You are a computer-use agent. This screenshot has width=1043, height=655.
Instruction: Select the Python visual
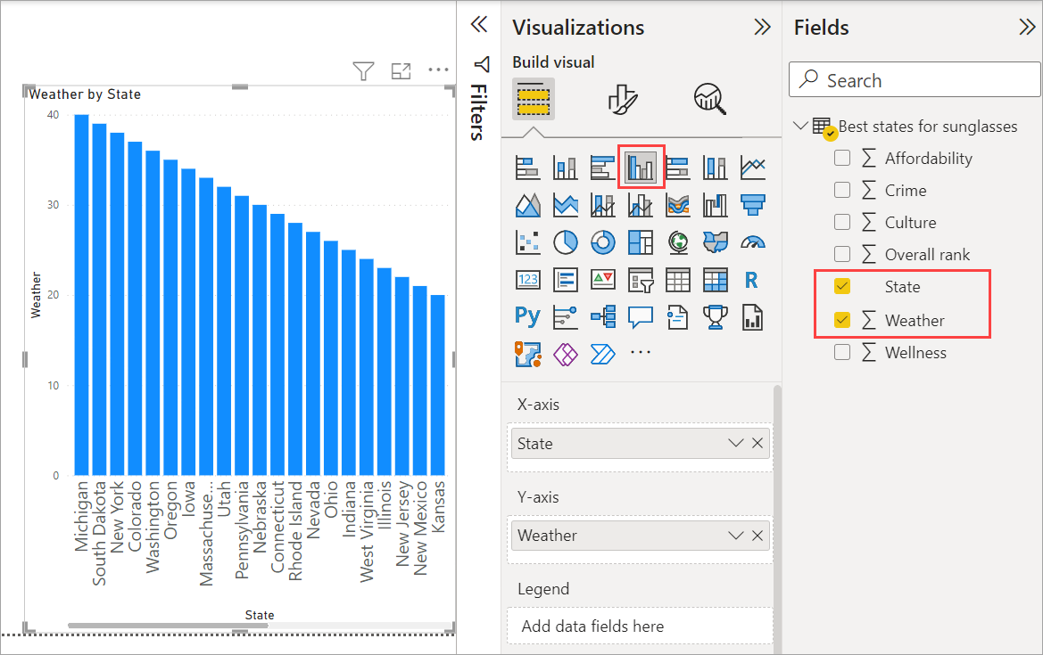tap(527, 316)
